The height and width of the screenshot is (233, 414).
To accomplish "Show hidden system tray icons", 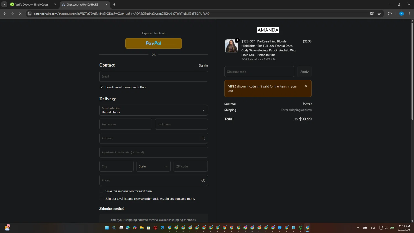I will pyautogui.click(x=358, y=228).
